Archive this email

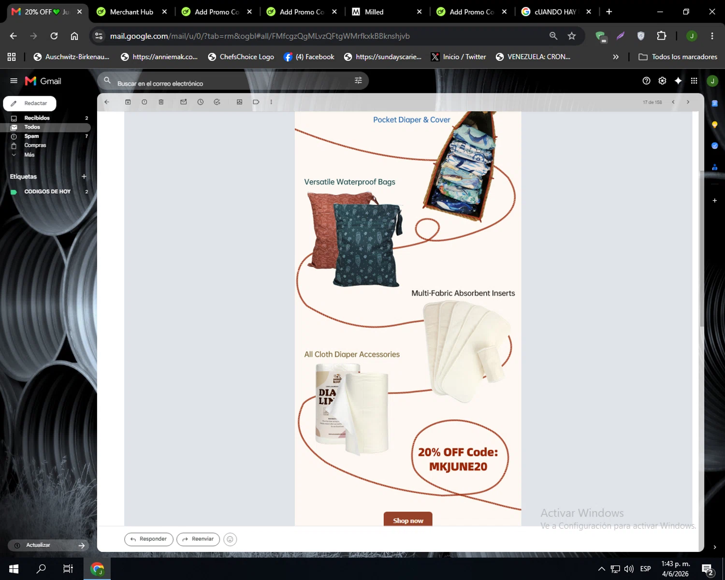point(128,102)
